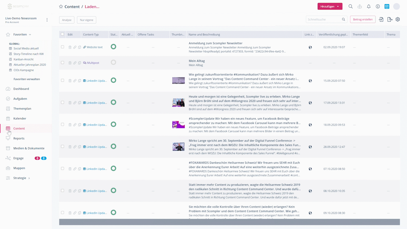Check the checkbox of the Multipost row
This screenshot has width=407, height=229.
pos(62,62)
